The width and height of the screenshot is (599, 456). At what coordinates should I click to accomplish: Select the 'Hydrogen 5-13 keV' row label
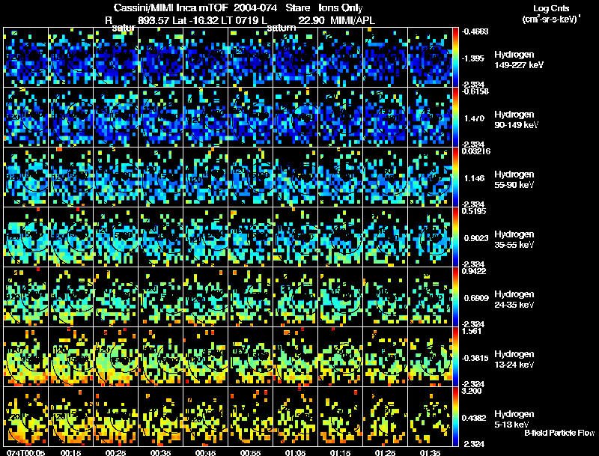coord(514,419)
